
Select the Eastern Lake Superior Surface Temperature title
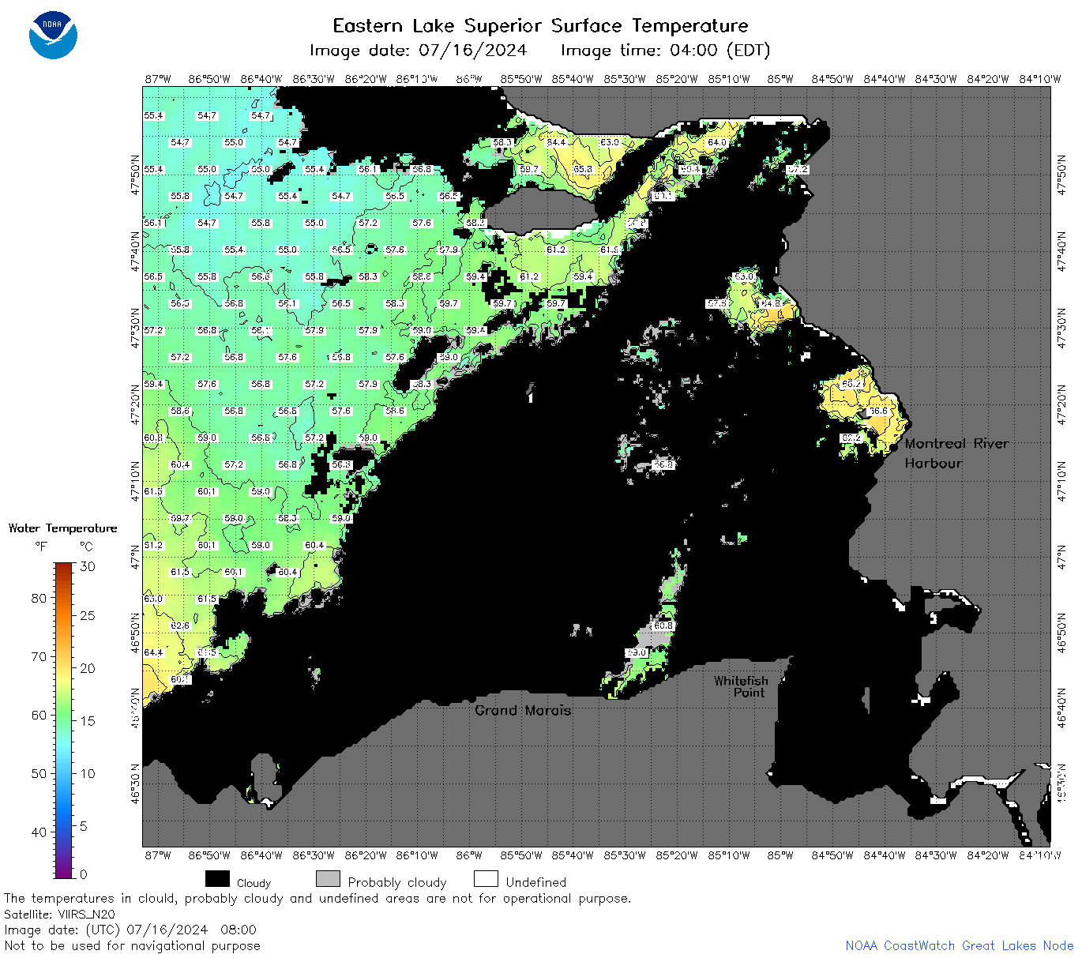(540, 25)
